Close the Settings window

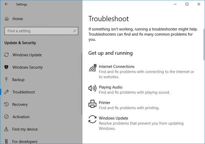199,4
